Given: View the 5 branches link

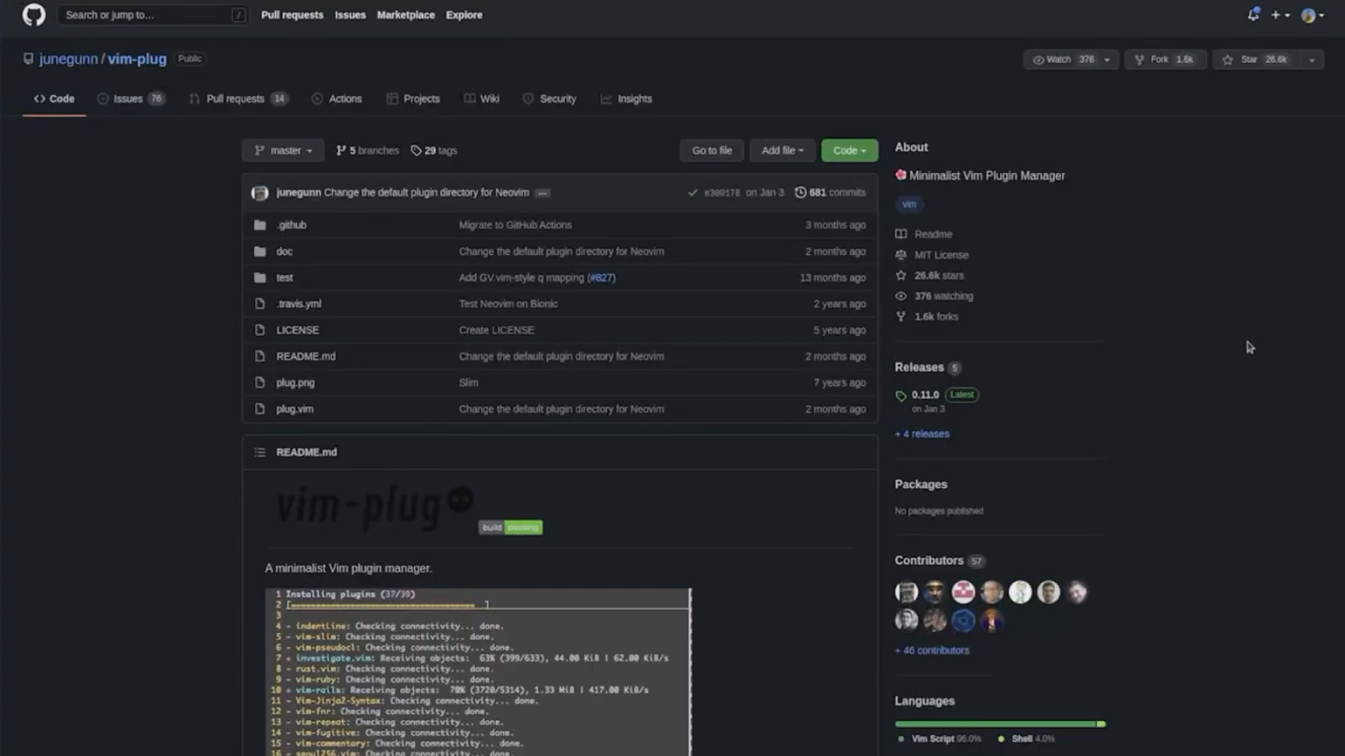Looking at the screenshot, I should coord(368,150).
